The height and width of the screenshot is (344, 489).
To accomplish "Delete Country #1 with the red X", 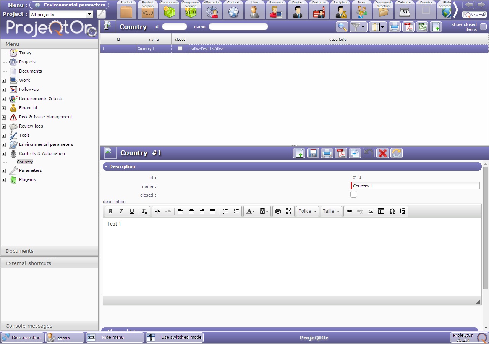I will coord(382,153).
